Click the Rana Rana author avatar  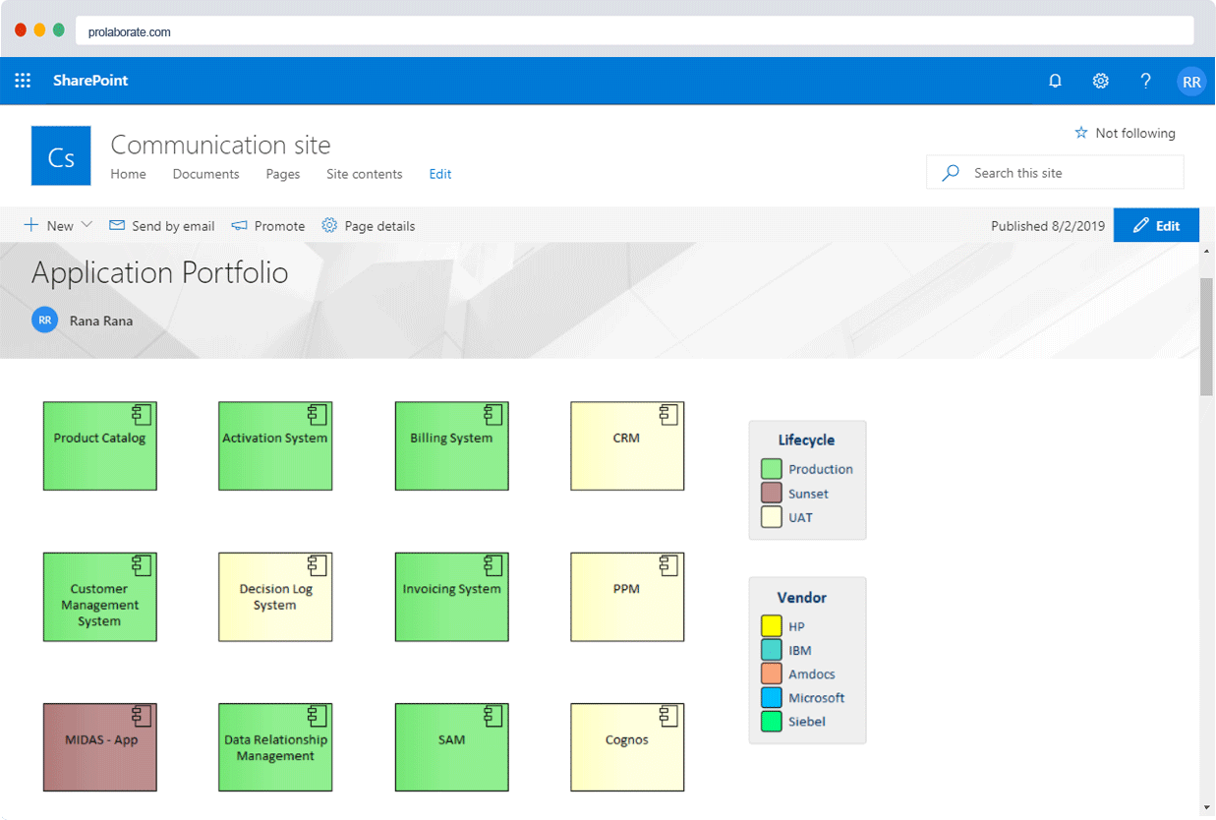pyautogui.click(x=44, y=320)
